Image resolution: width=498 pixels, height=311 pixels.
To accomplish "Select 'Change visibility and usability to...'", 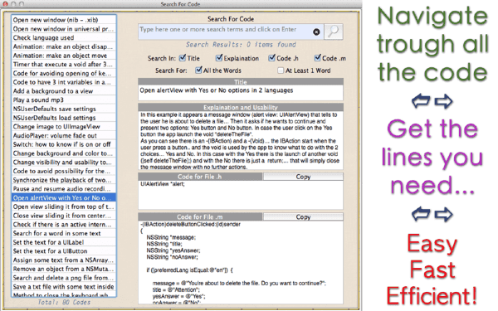I will (x=64, y=162).
